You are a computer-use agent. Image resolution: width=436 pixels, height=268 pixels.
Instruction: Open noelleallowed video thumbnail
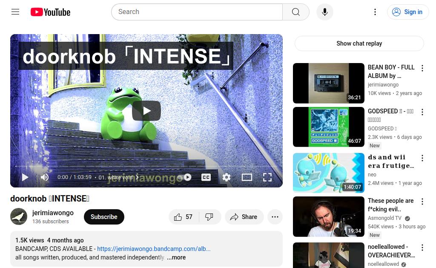328,255
